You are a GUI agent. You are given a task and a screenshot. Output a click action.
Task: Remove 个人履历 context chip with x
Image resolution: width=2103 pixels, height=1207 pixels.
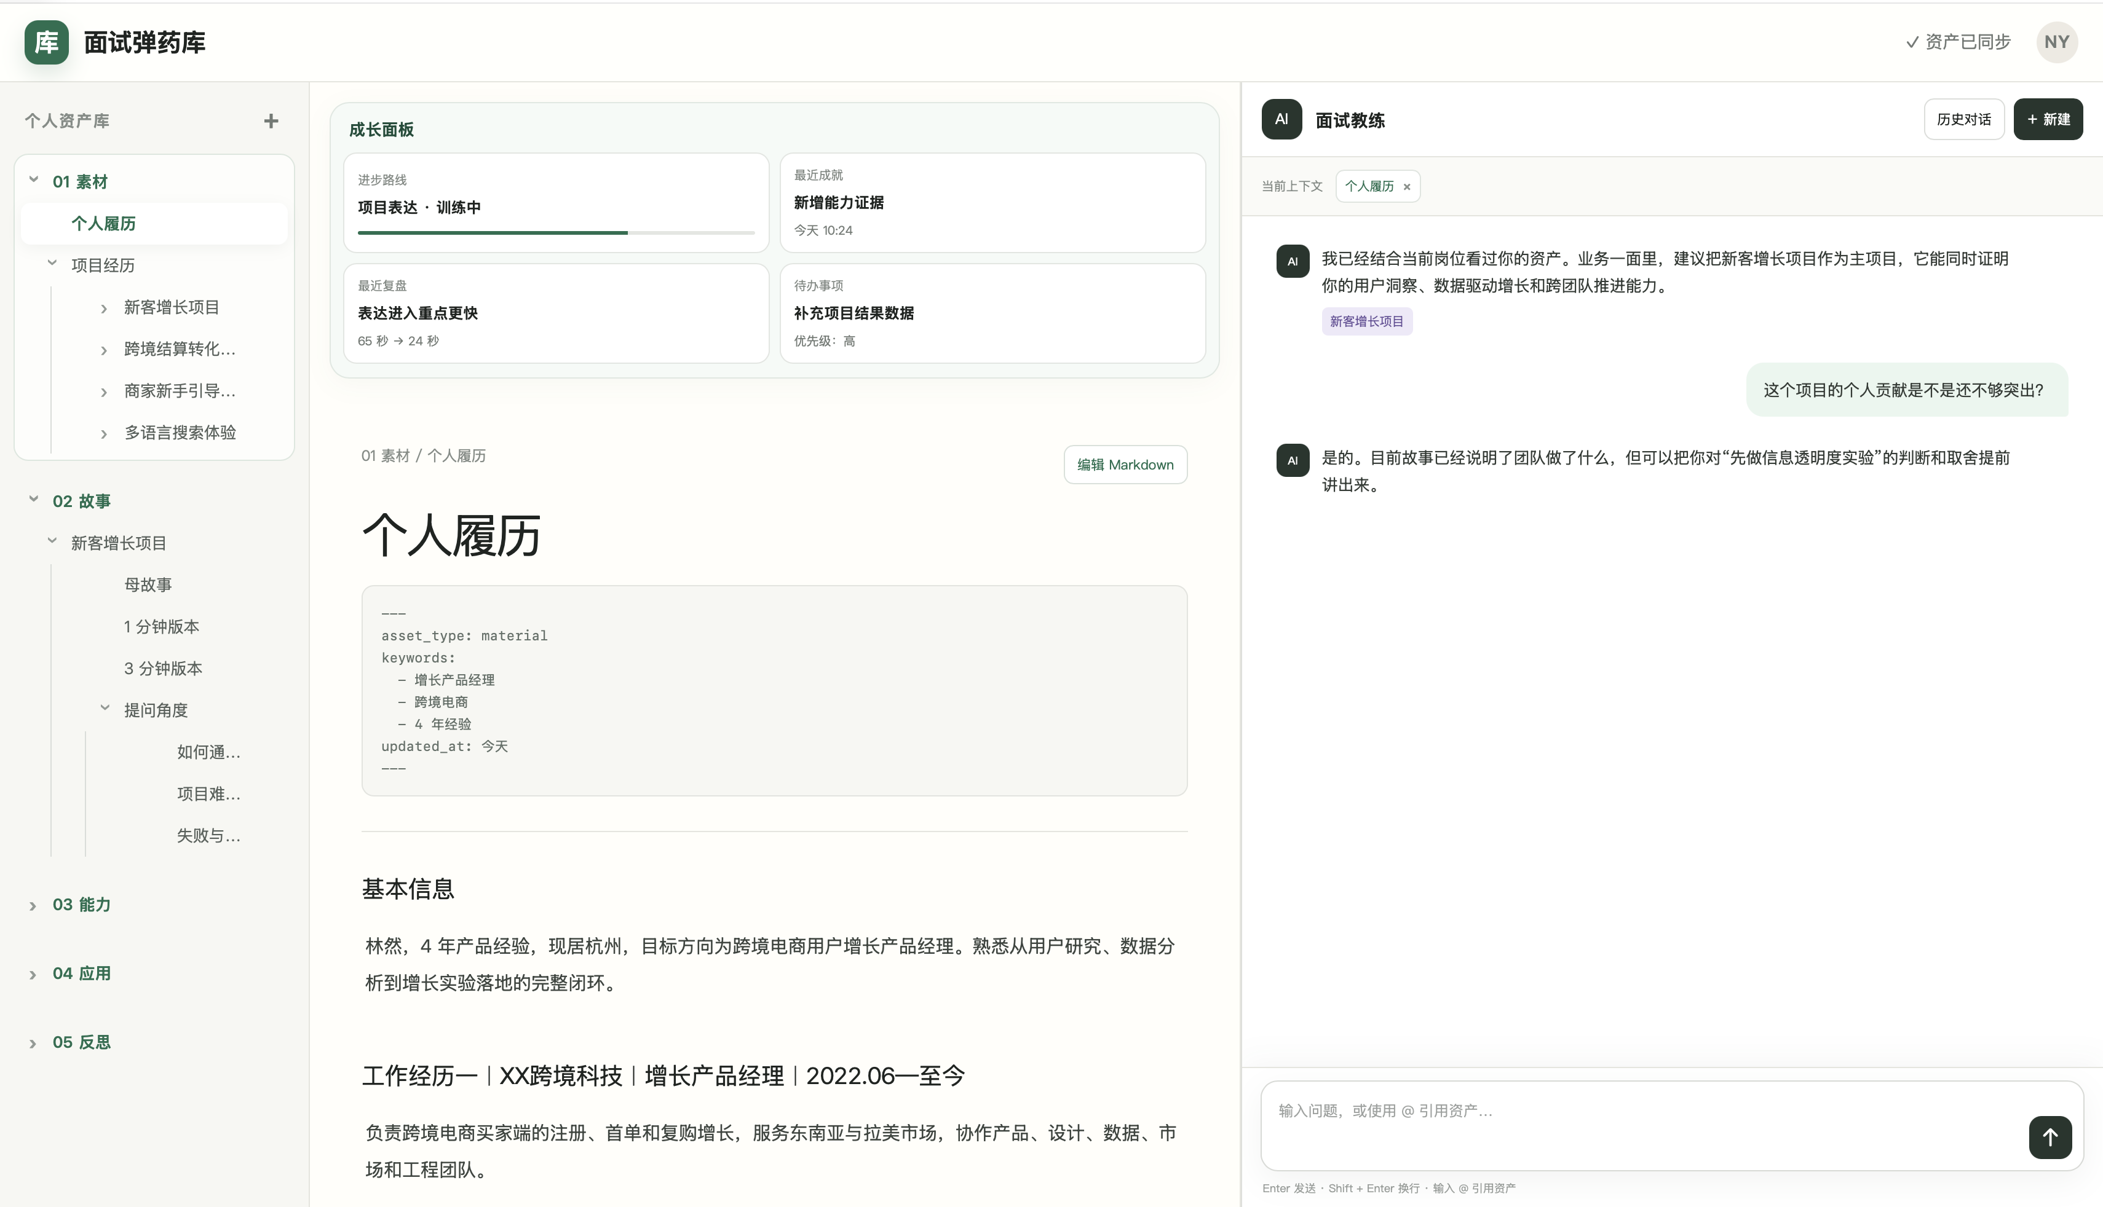(1406, 187)
